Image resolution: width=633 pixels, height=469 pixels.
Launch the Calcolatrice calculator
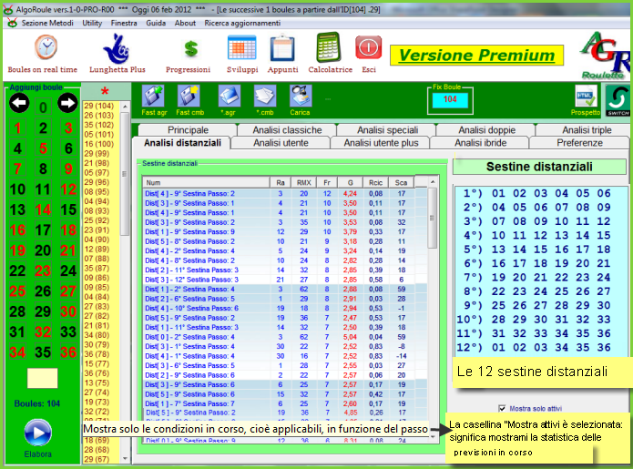pyautogui.click(x=328, y=47)
